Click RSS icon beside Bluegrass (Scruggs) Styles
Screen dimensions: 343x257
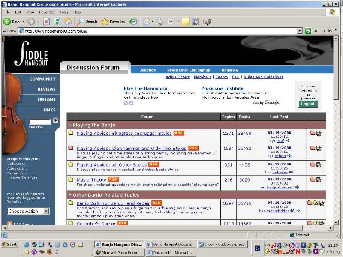tap(179, 133)
